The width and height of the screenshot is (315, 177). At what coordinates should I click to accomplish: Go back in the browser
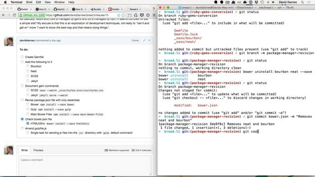click(3, 15)
